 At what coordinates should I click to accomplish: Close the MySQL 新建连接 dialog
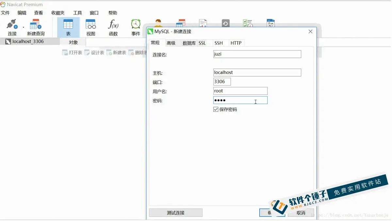(310, 31)
